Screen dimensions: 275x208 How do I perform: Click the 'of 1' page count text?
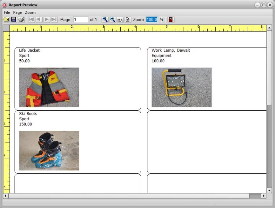point(93,19)
